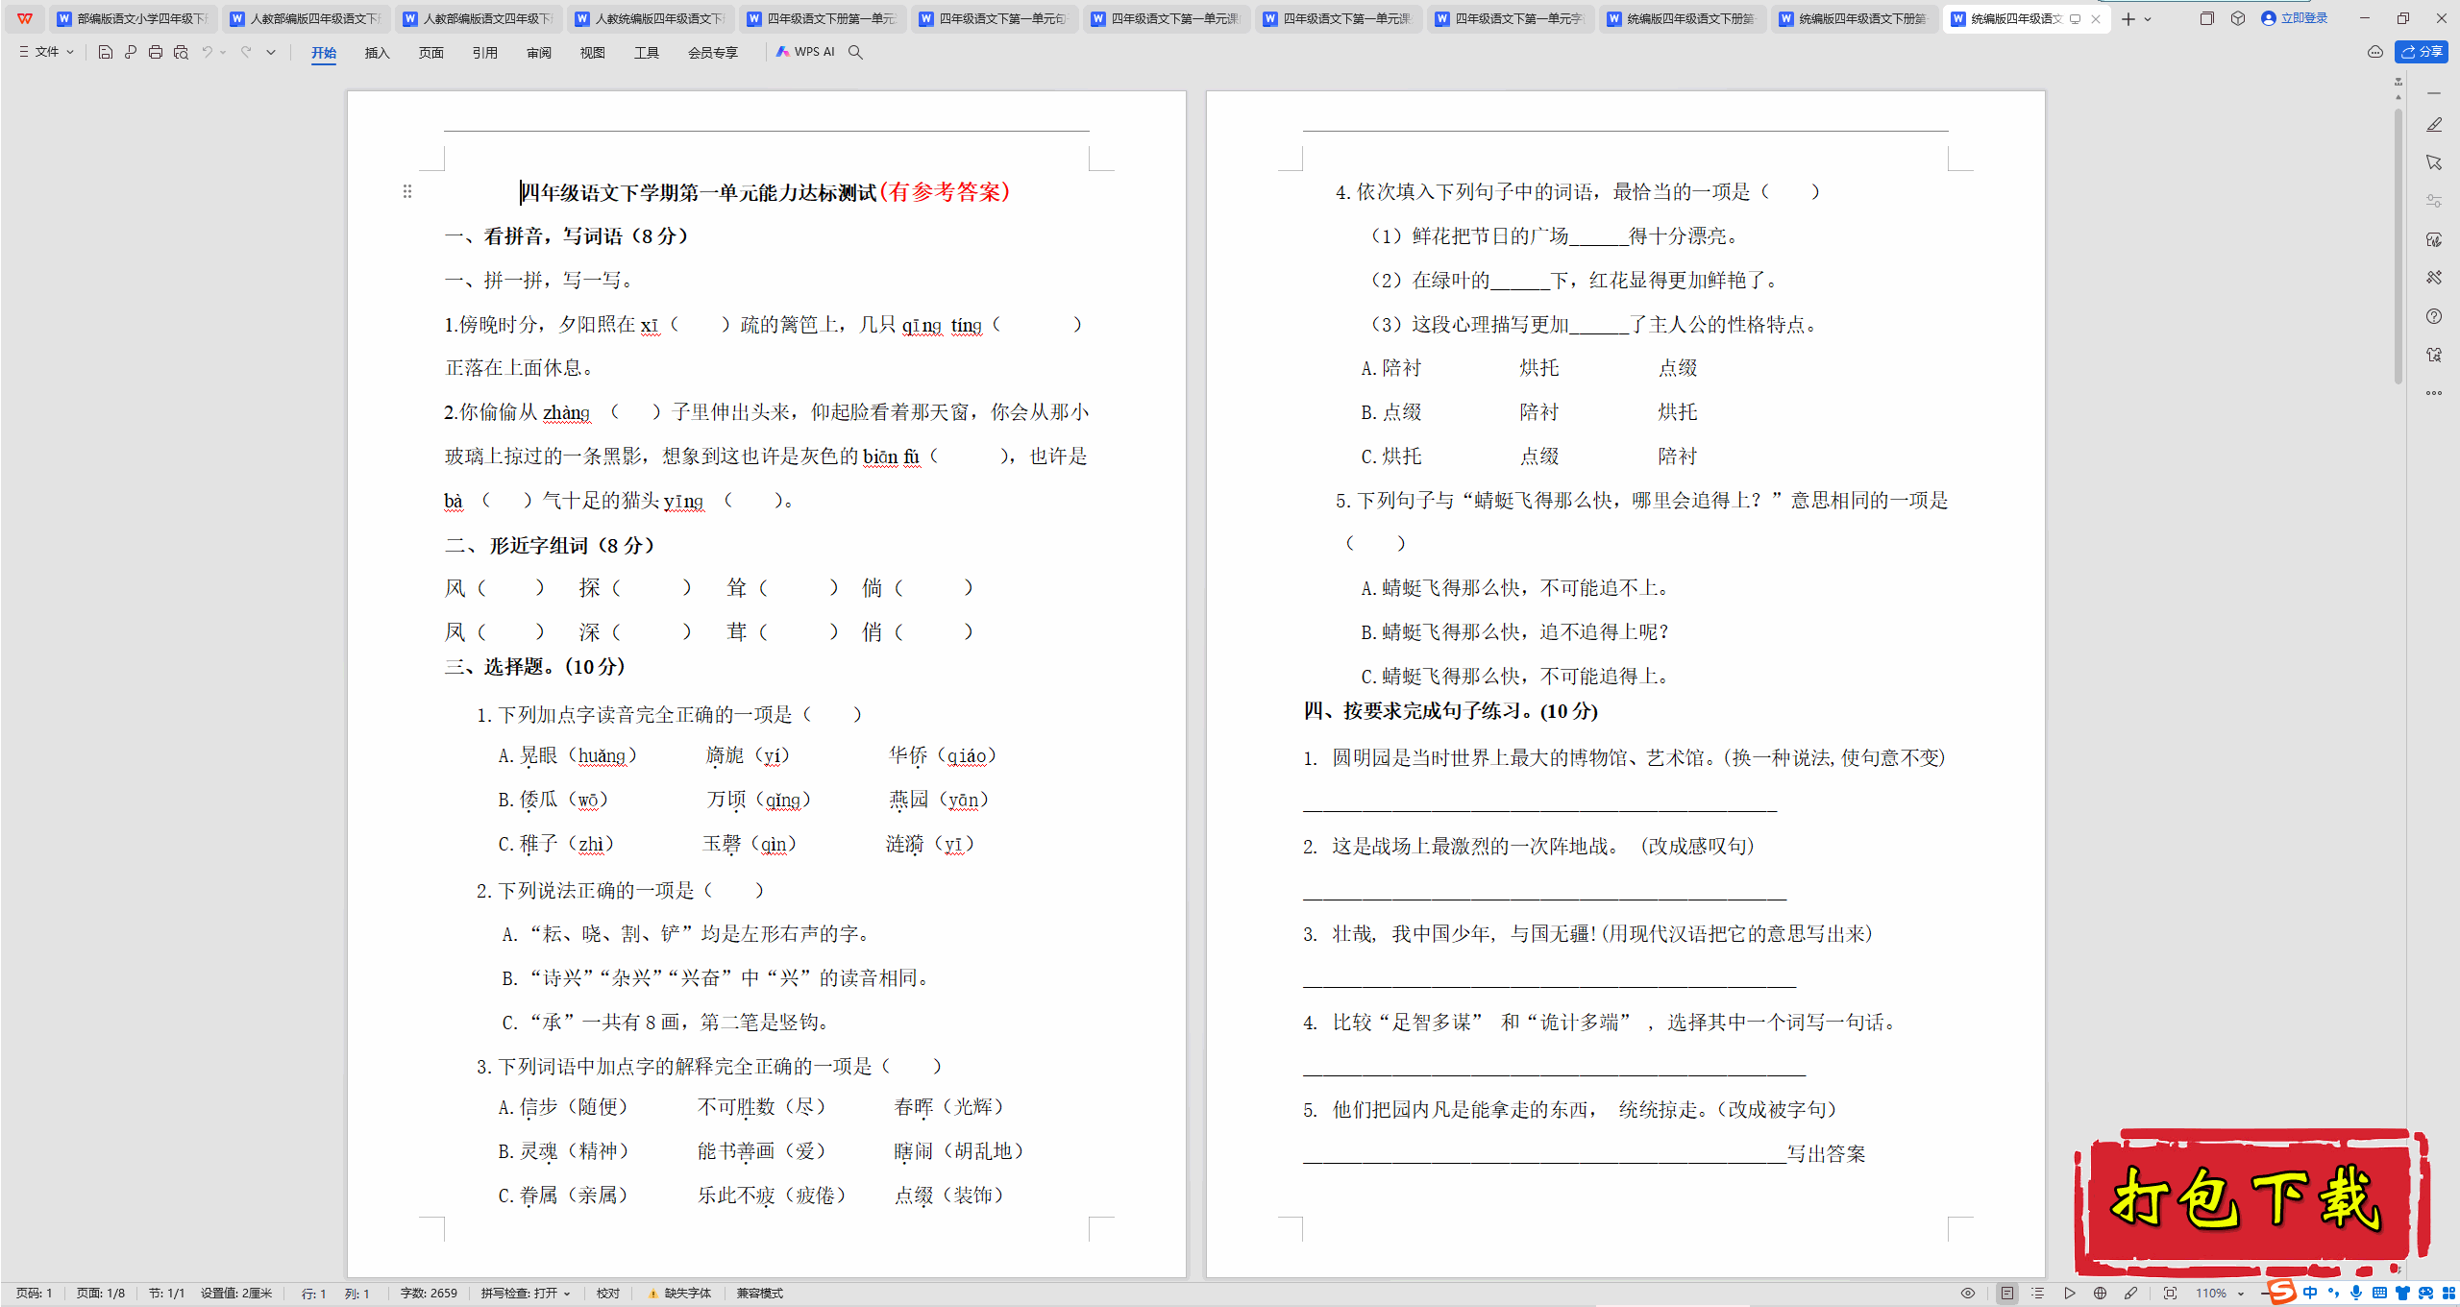
Task: Open the 引用 ribbon tab
Action: (484, 53)
